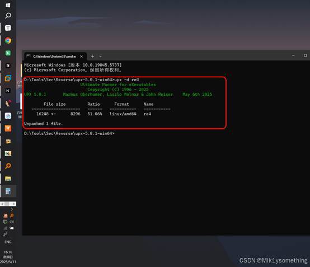Open taskbar search magnifier
This screenshot has width=310, height=267.
(8, 16)
